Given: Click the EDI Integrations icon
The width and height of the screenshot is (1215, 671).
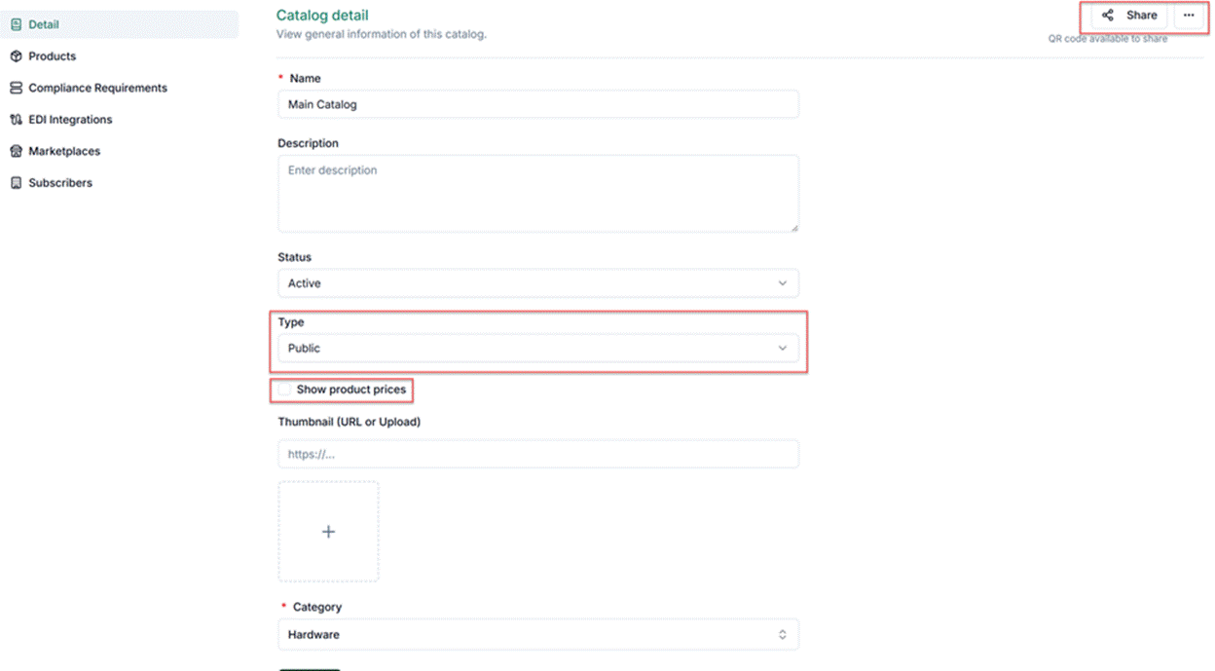Looking at the screenshot, I should tap(16, 120).
